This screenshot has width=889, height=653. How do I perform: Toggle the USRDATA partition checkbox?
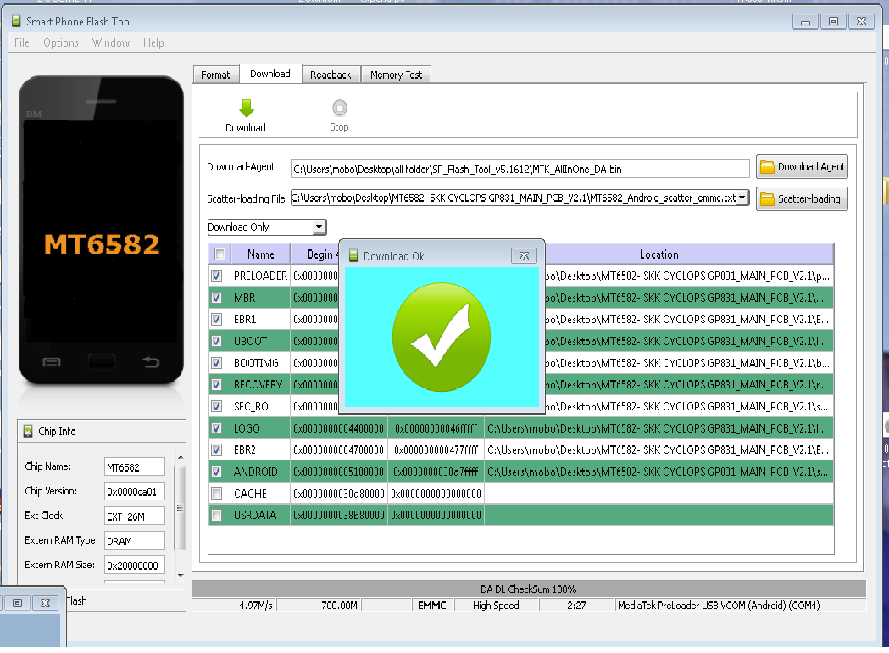[x=217, y=515]
